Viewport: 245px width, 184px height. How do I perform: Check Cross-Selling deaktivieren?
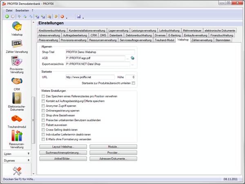tap(43, 130)
